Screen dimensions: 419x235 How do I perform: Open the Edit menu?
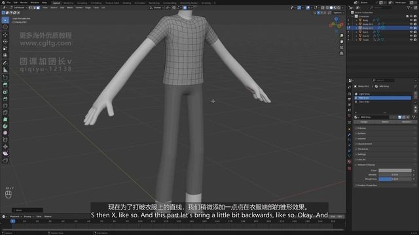[x=16, y=3]
